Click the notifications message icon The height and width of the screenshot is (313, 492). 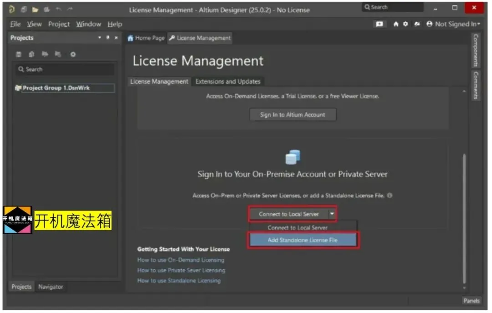(x=379, y=24)
